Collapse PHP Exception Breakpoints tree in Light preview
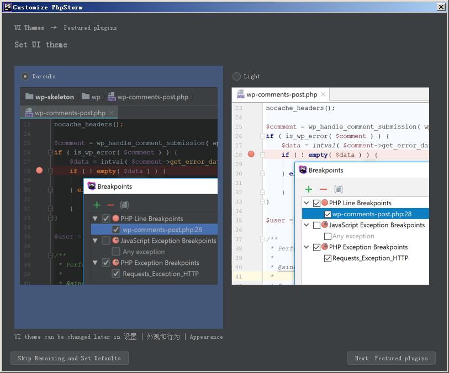 point(307,247)
